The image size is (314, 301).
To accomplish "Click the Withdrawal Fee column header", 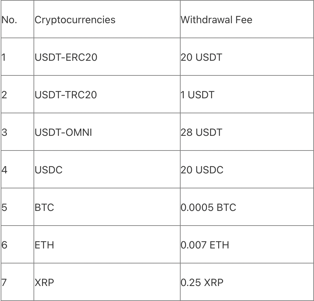I will coord(216,20).
